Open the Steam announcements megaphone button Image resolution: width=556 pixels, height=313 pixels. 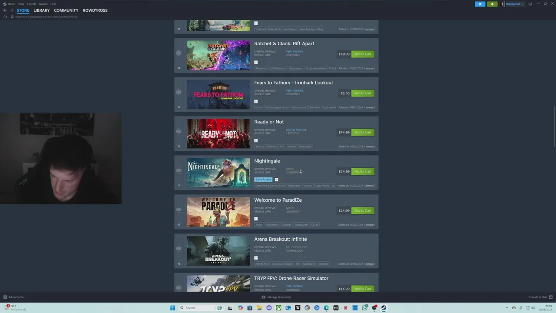[x=480, y=4]
